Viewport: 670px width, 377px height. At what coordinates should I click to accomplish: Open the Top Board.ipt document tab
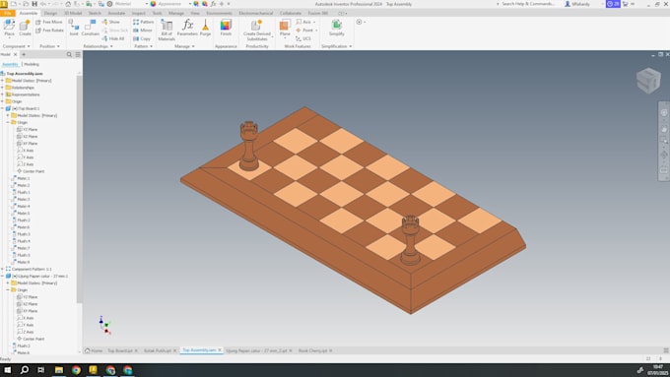pyautogui.click(x=119, y=350)
